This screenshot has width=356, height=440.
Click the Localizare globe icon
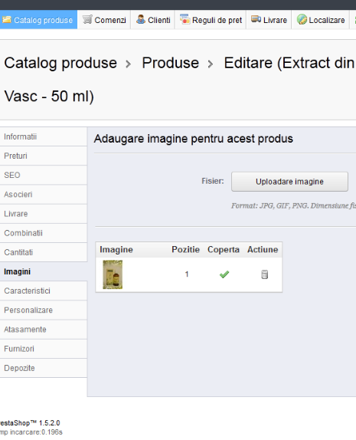click(x=302, y=19)
